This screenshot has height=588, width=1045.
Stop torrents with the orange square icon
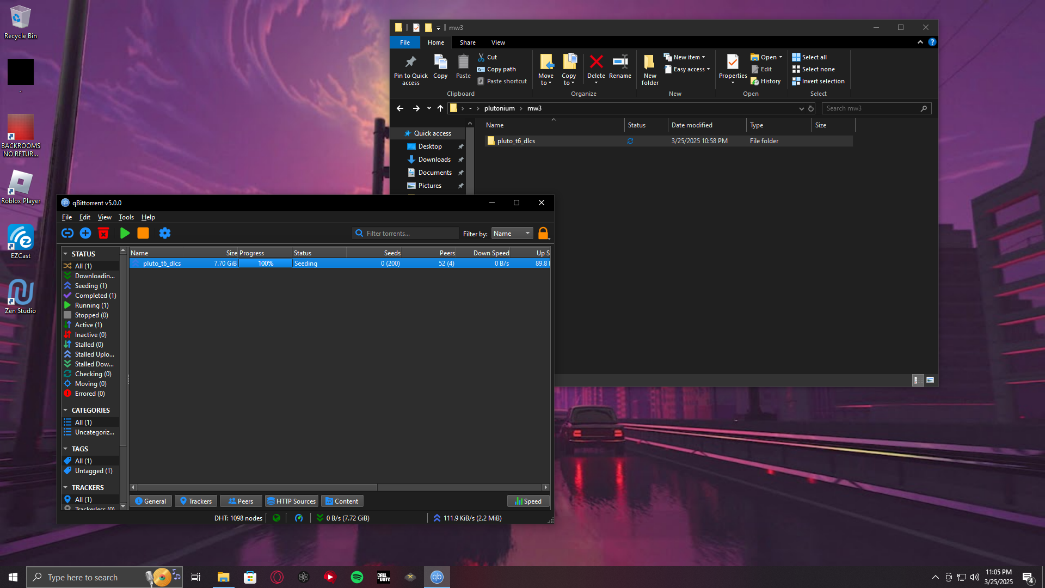pos(143,233)
